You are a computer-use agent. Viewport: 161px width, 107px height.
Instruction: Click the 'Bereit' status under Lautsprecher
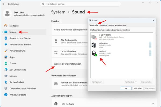[x=101, y=47]
